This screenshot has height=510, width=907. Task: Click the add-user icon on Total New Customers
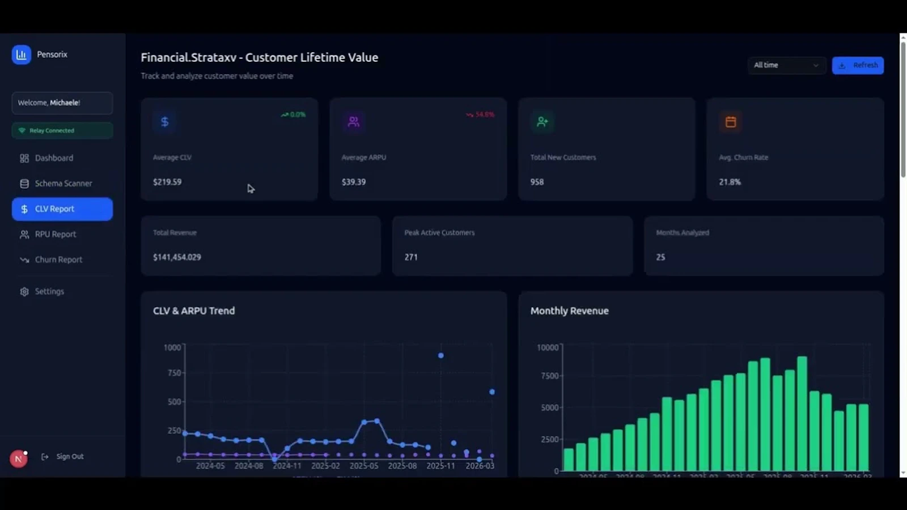pyautogui.click(x=542, y=121)
